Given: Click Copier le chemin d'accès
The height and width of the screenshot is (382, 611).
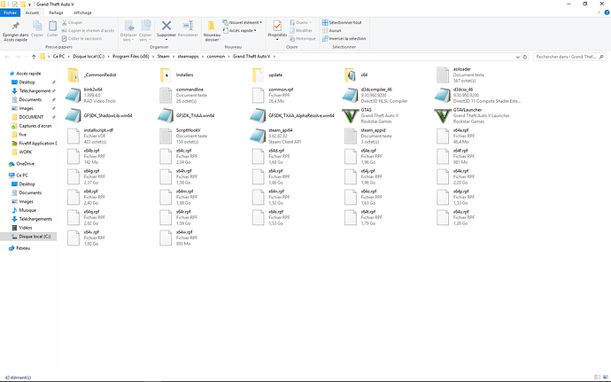Looking at the screenshot, I should pos(88,30).
